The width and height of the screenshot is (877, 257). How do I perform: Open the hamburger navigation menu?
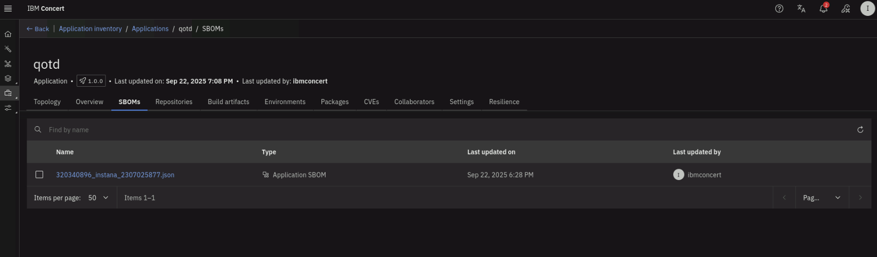[8, 9]
